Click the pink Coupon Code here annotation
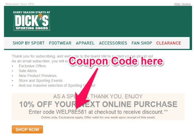The height and width of the screenshot is (136, 194). [116, 61]
